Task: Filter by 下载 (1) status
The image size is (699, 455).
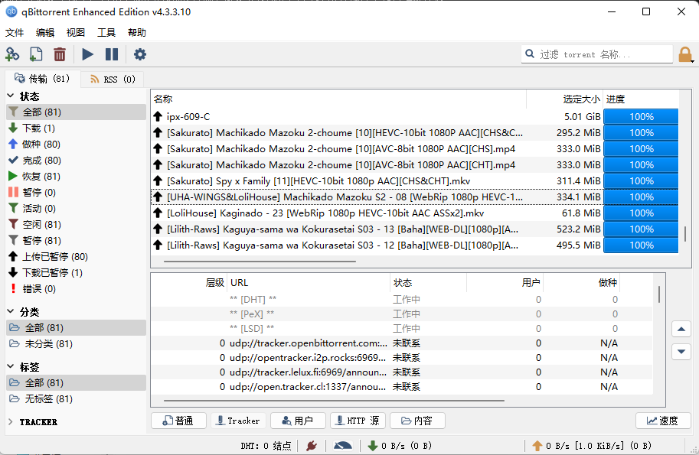Action: click(x=77, y=128)
